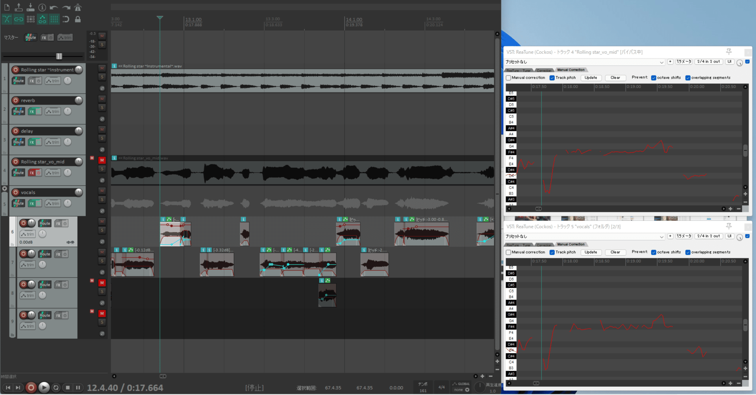Screen dimensions: 756x395
Task: Open the preset dropdown in vocals ReaTune
Action: (x=585, y=237)
